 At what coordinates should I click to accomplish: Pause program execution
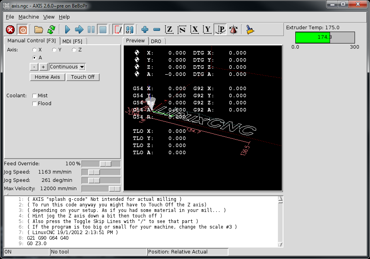[x=91, y=29]
